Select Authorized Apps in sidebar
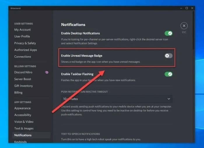 pyautogui.click(x=26, y=50)
